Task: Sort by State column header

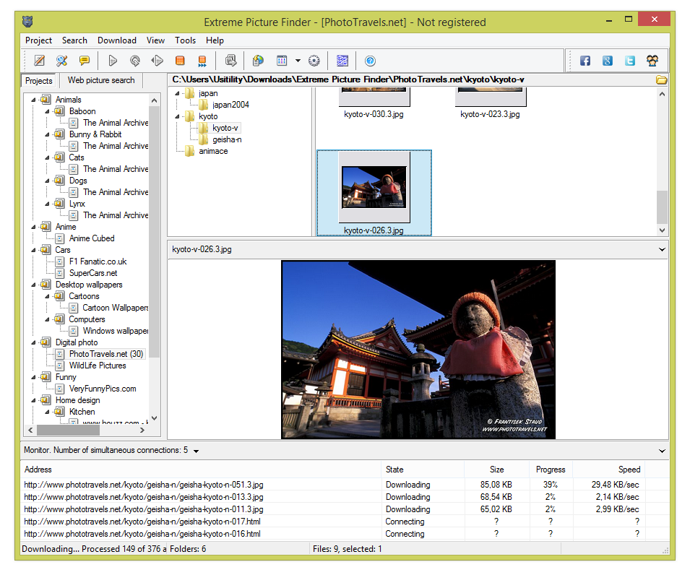Action: [x=423, y=470]
